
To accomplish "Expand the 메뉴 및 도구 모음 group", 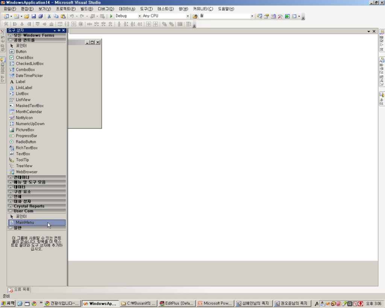I will pos(10,182).
